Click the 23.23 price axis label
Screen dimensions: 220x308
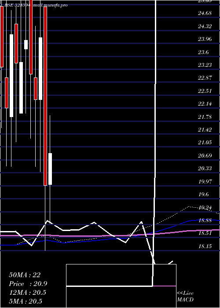tap(205, 65)
